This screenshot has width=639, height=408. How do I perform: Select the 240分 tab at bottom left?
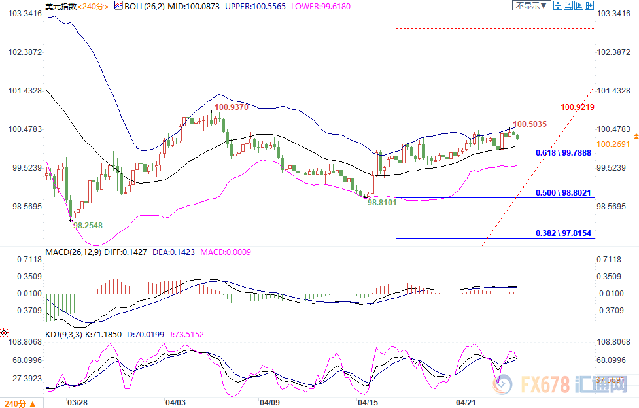point(17,401)
